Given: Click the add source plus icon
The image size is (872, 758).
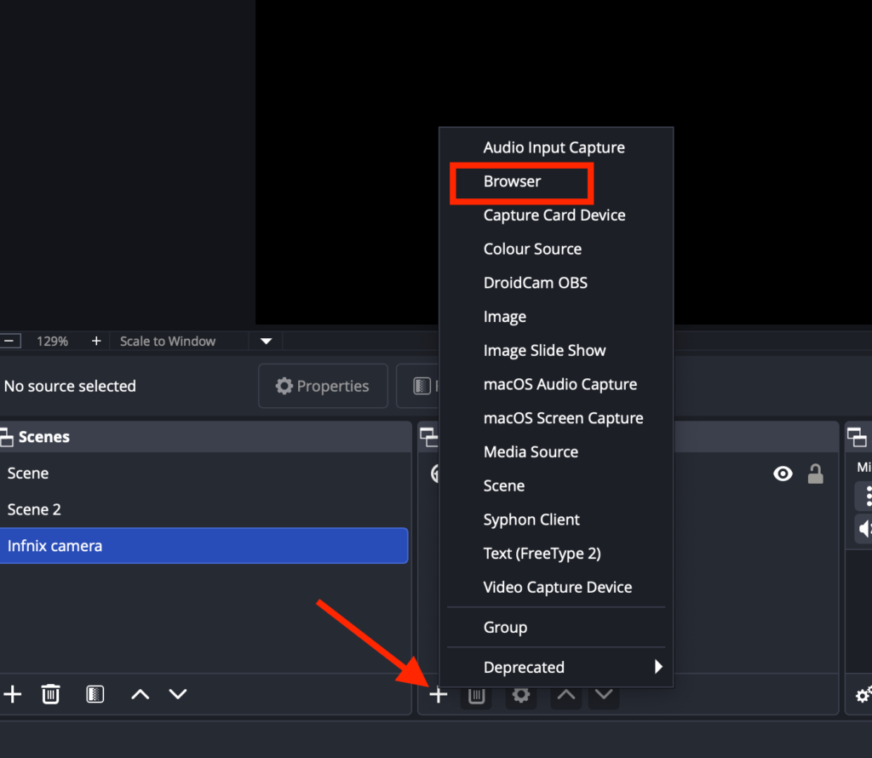Looking at the screenshot, I should coord(439,695).
